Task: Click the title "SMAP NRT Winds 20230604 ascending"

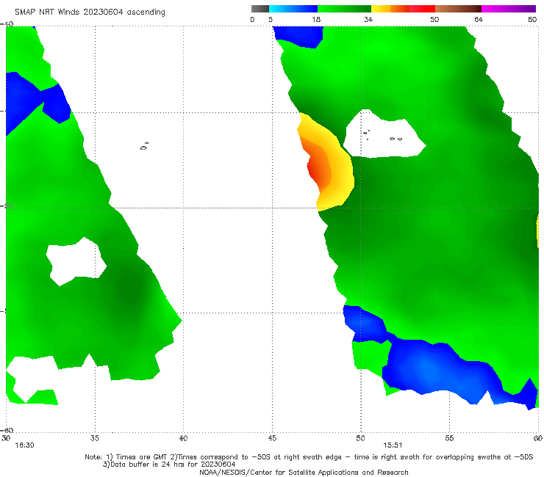Action: [90, 12]
